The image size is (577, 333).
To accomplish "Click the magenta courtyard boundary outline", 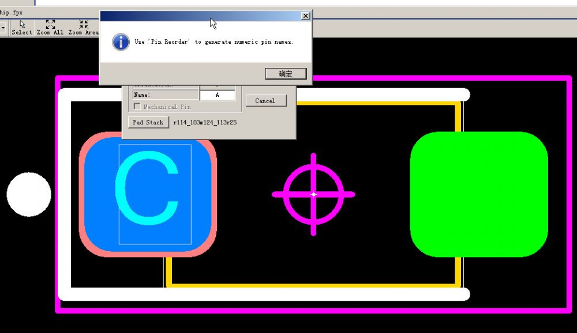I will [568, 194].
